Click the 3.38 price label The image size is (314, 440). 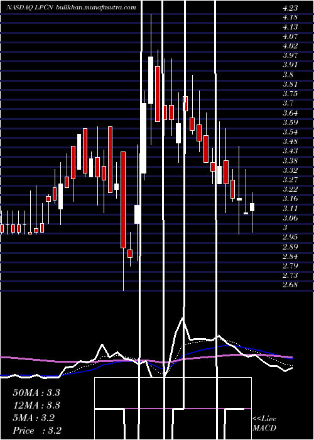290,161
